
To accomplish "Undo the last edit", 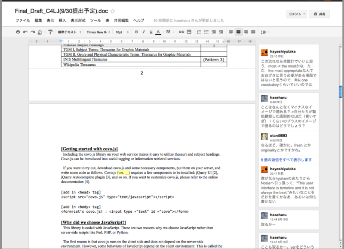I will (25, 32).
